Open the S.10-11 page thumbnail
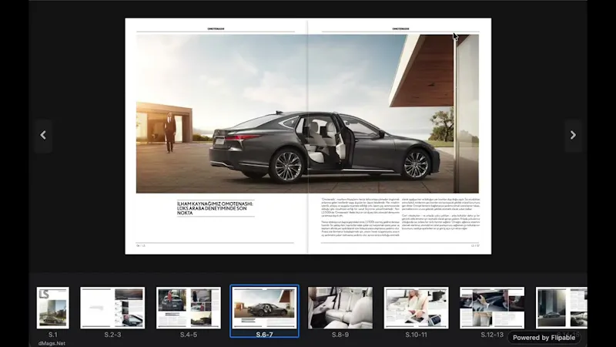616x347 pixels. tap(416, 308)
